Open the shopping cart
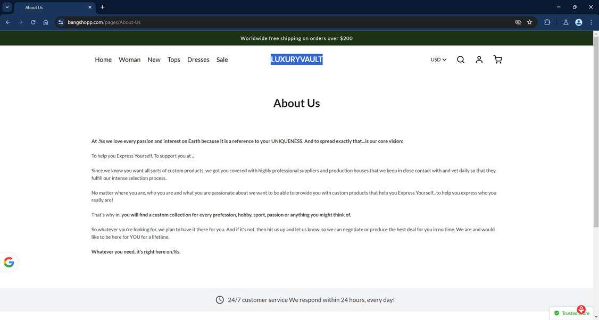This screenshot has height=320, width=599. tap(497, 60)
